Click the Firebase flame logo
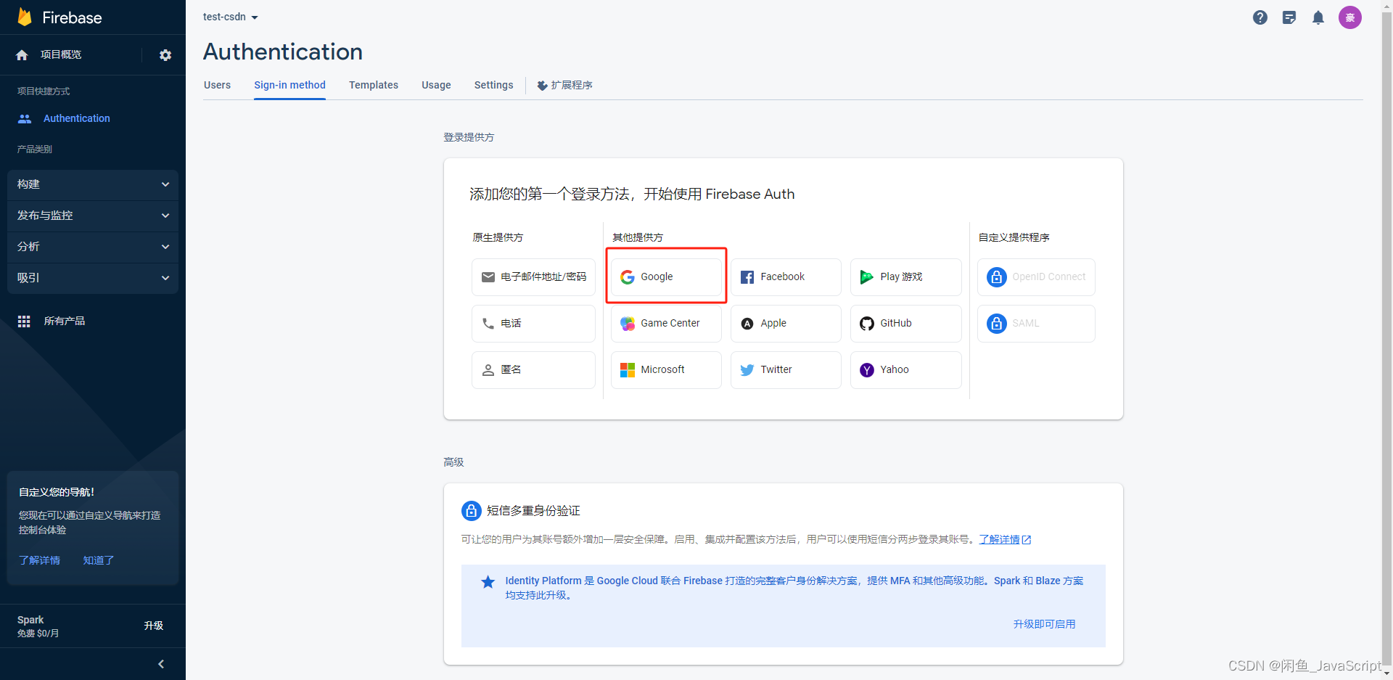Viewport: 1393px width, 680px height. [x=25, y=17]
